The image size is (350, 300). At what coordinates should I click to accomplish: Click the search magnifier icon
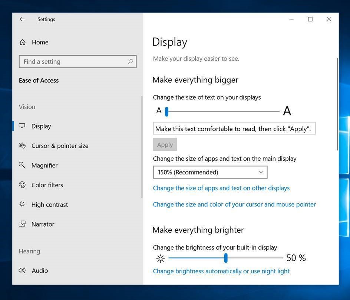point(131,61)
